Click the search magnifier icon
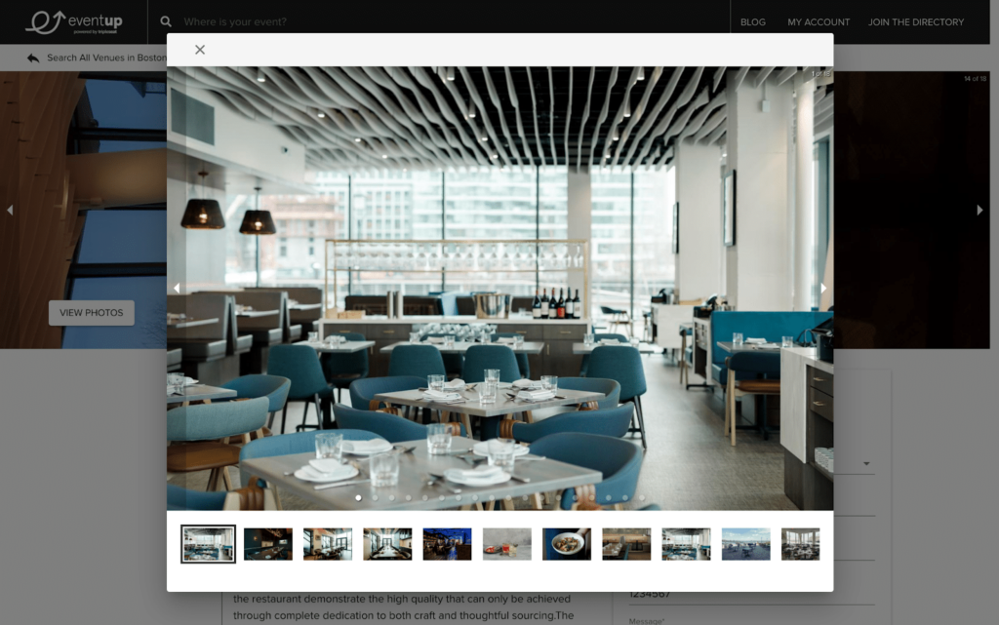 pos(166,21)
